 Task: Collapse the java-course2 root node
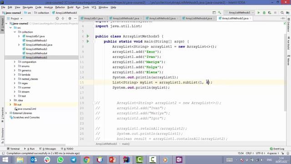(x=6, y=23)
